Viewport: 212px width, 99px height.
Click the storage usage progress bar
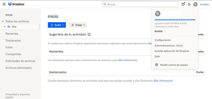175,20
